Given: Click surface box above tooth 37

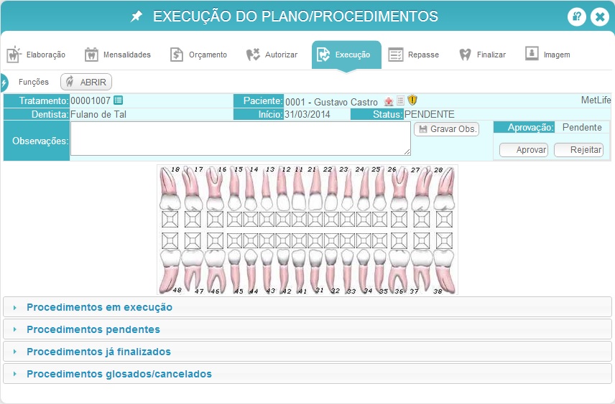Looking at the screenshot, I should coord(422,240).
